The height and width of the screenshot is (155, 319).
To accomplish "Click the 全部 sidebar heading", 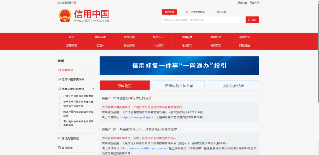I will point(61,61).
